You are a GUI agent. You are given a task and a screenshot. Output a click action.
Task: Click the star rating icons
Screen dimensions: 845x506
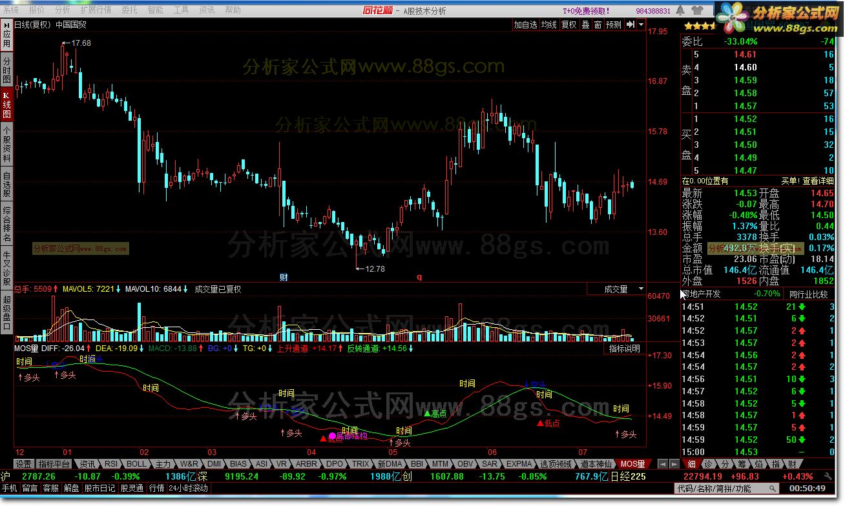[700, 26]
